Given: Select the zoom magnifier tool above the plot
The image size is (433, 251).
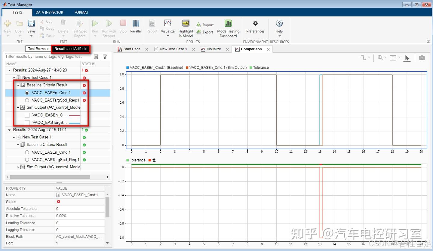Looking at the screenshot, I should click(380, 58).
